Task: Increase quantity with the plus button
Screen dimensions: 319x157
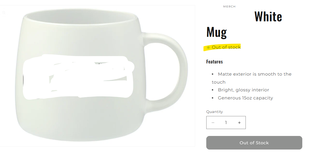Action: (239, 123)
